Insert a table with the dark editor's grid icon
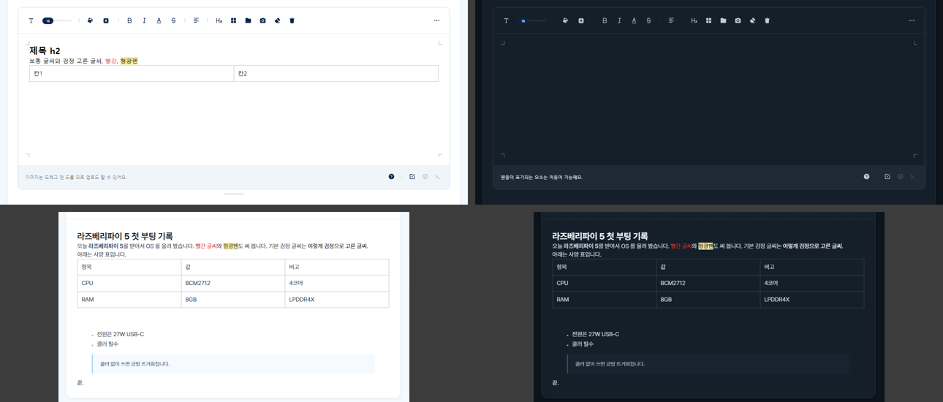Screen dimensions: 943x402 tap(708, 20)
